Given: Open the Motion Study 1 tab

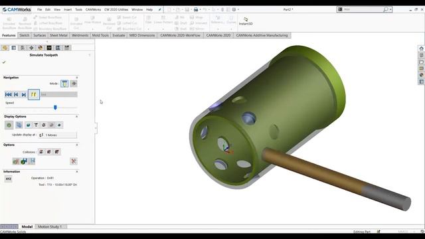Looking at the screenshot, I should [50, 226].
